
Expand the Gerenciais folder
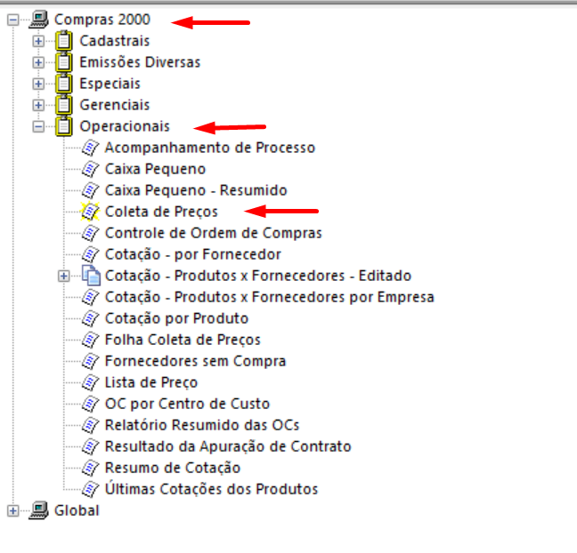(x=38, y=105)
